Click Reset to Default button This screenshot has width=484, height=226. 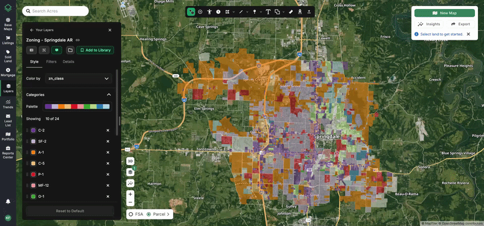[70, 211]
